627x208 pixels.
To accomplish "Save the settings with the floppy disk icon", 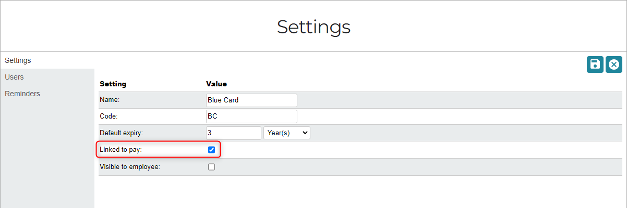I will (595, 64).
